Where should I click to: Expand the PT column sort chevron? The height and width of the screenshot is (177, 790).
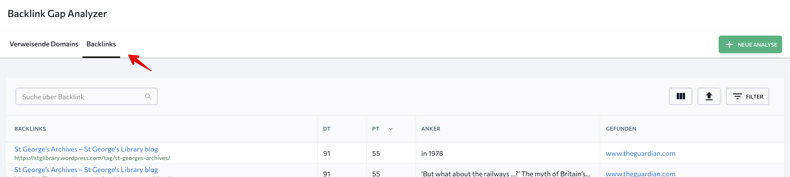coord(391,129)
